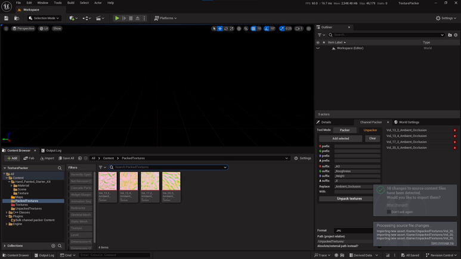The image size is (461, 259).
Task: Click the Unreal Engine logo icon
Action: (x=7, y=6)
